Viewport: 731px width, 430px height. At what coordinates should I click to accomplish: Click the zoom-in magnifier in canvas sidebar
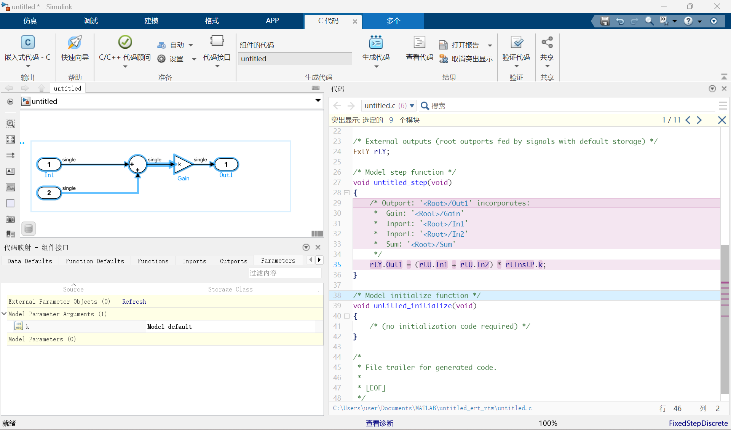point(10,123)
